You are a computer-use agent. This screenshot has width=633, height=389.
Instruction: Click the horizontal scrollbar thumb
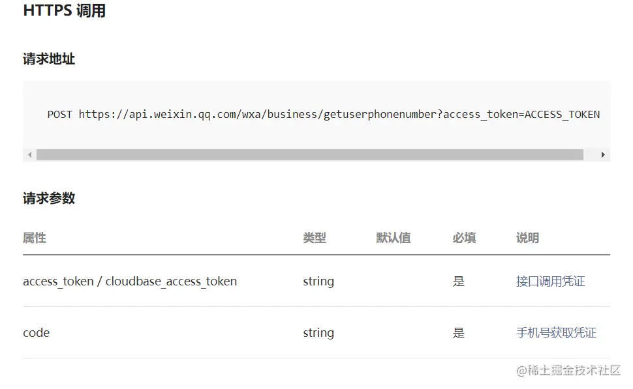pos(309,155)
